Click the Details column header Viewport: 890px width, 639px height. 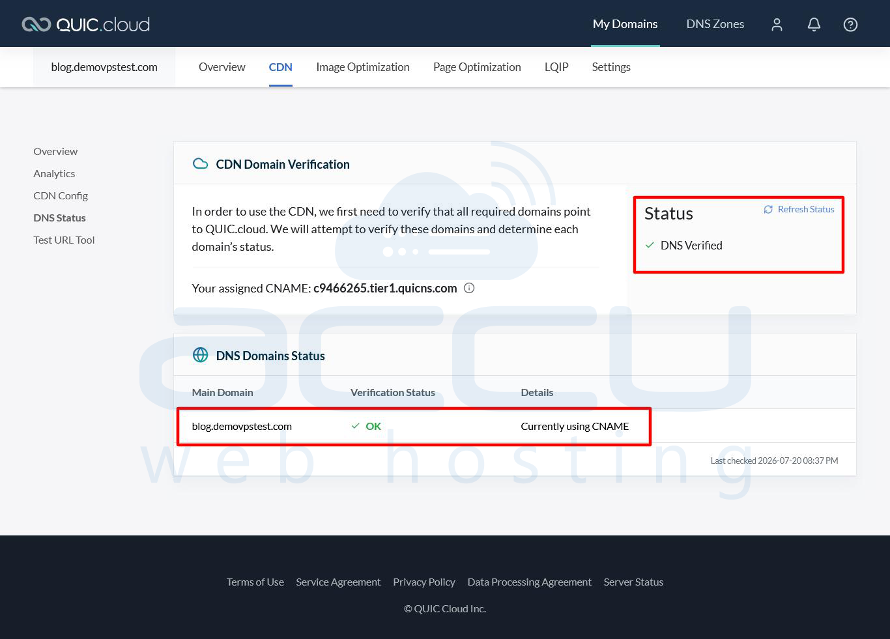[x=537, y=392]
